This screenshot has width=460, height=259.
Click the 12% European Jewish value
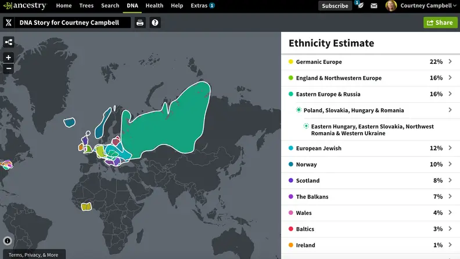(436, 148)
